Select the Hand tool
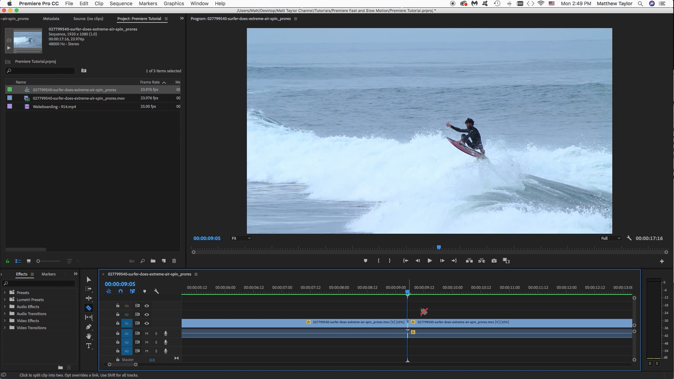Image resolution: width=674 pixels, height=379 pixels. click(x=89, y=336)
